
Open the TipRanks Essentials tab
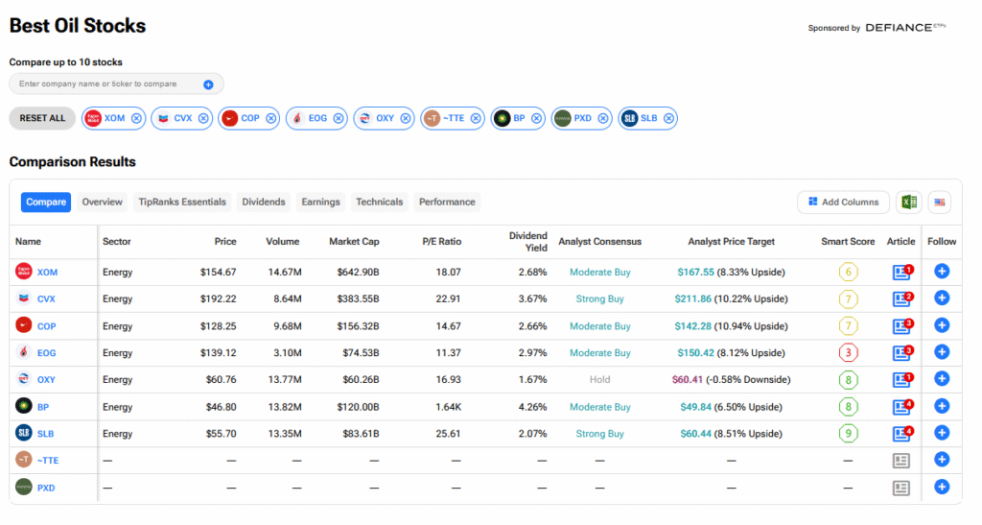click(x=182, y=203)
